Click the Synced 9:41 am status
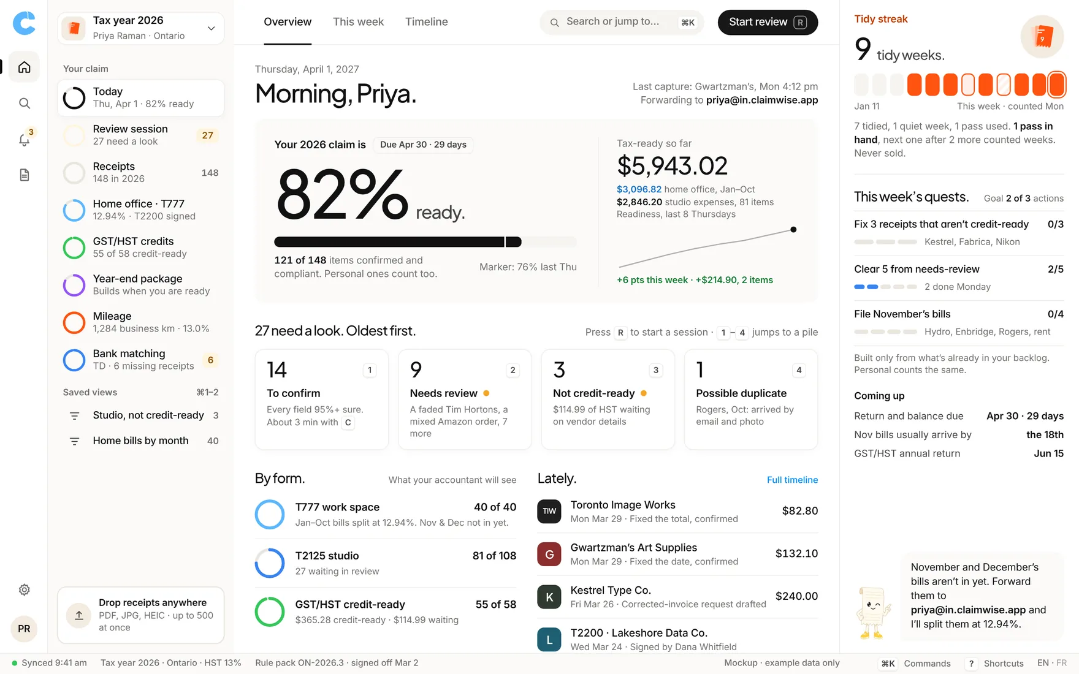This screenshot has height=674, width=1079. tap(49, 663)
